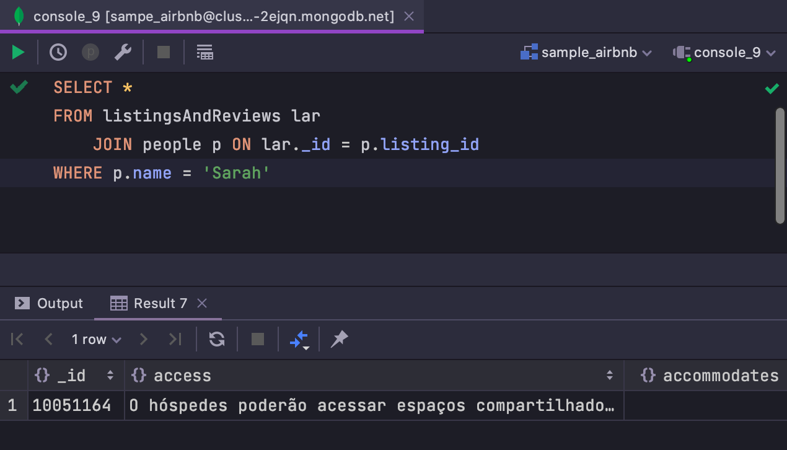This screenshot has width=787, height=450.
Task: Sort by the _id column header
Action: click(76, 376)
